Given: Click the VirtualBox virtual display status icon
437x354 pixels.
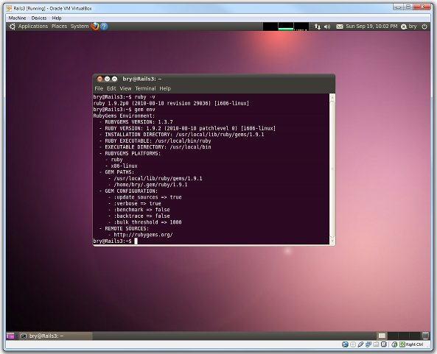Looking at the screenshot, I should coord(384,345).
